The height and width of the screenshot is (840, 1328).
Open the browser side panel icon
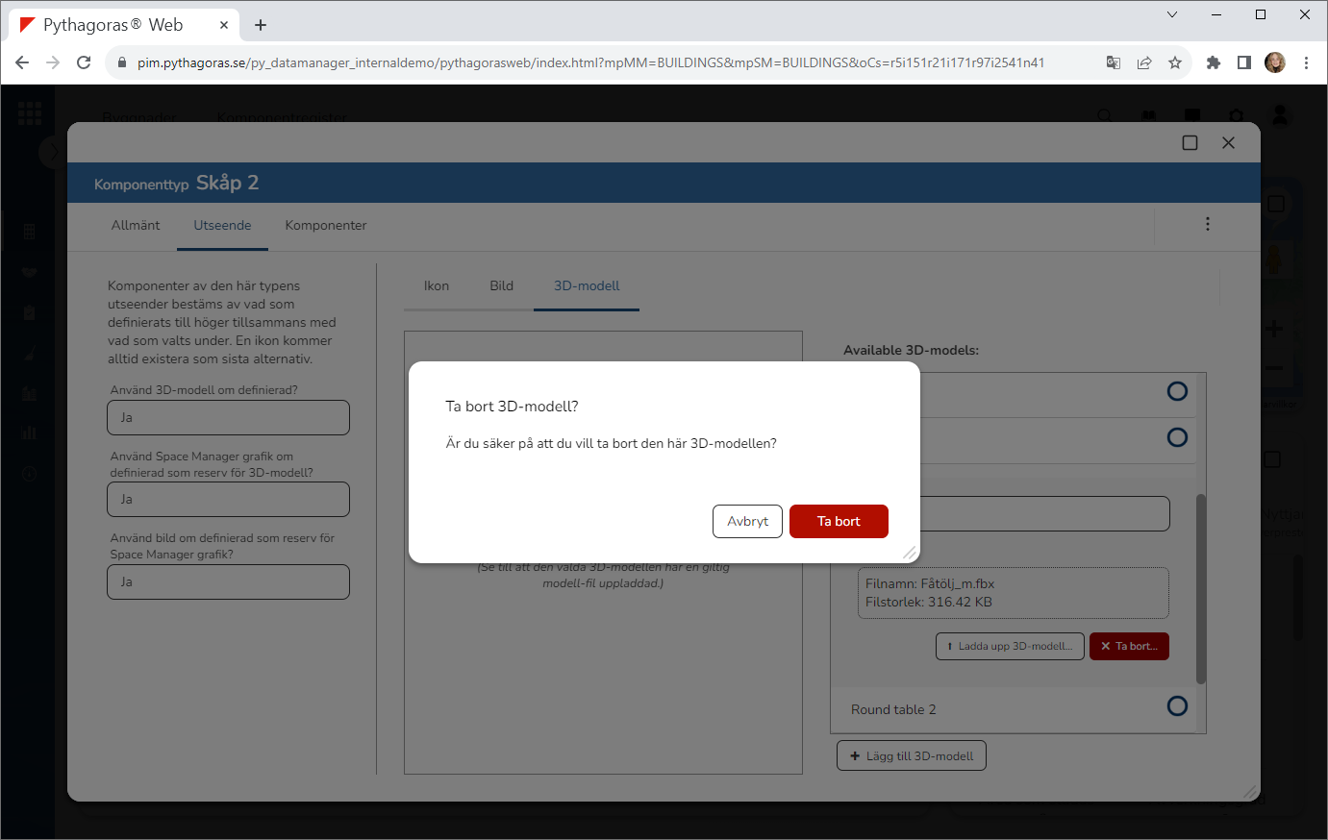[x=1244, y=62]
